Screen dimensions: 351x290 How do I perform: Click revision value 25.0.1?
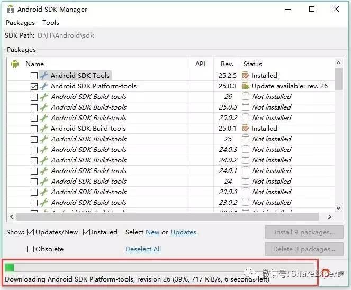pyautogui.click(x=228, y=129)
